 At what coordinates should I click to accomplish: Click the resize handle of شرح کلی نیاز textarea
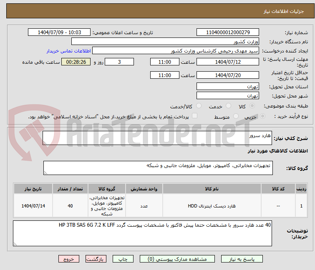click(45, 143)
